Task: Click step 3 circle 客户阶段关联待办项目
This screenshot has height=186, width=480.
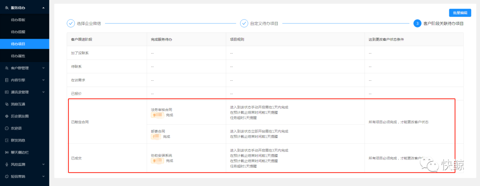Action: coord(417,24)
